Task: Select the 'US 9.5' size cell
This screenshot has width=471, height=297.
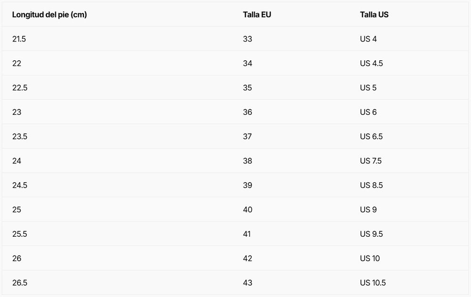Action: pos(371,234)
